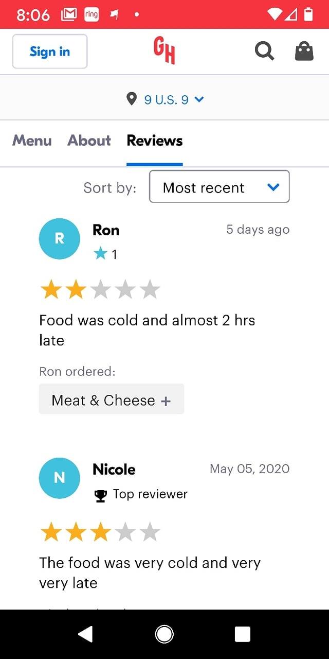Tap Nicole's three-star rating row
329x659 pixels.
[x=100, y=532]
